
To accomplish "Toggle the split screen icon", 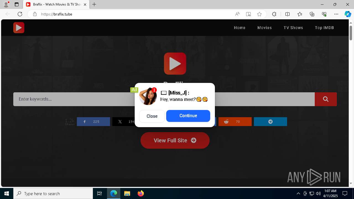I will click(x=287, y=14).
